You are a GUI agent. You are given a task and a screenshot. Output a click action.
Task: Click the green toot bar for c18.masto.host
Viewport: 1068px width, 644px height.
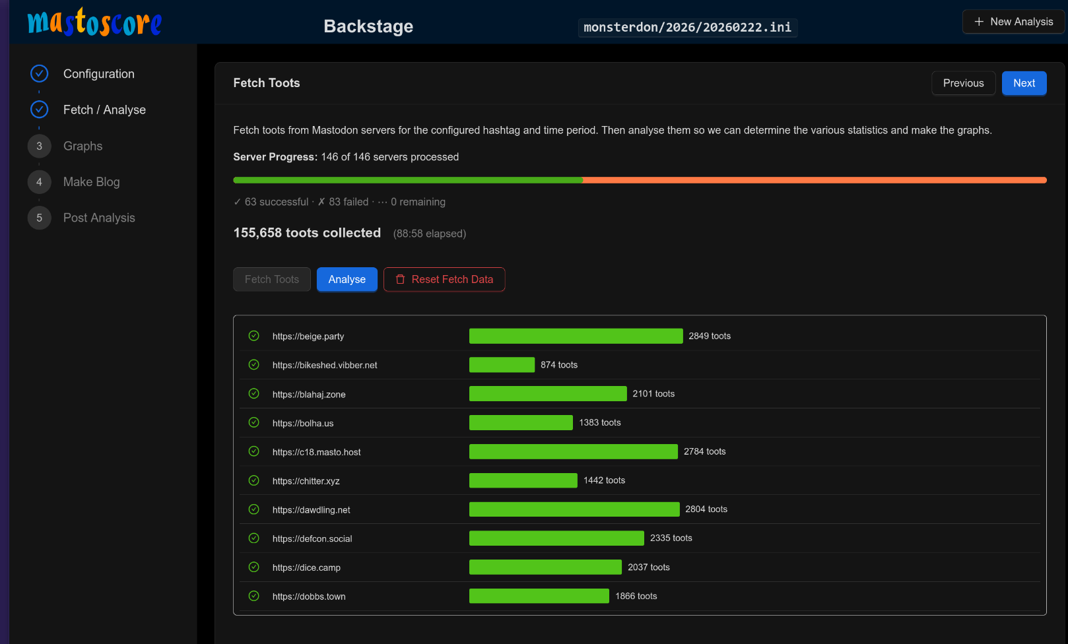pos(573,451)
